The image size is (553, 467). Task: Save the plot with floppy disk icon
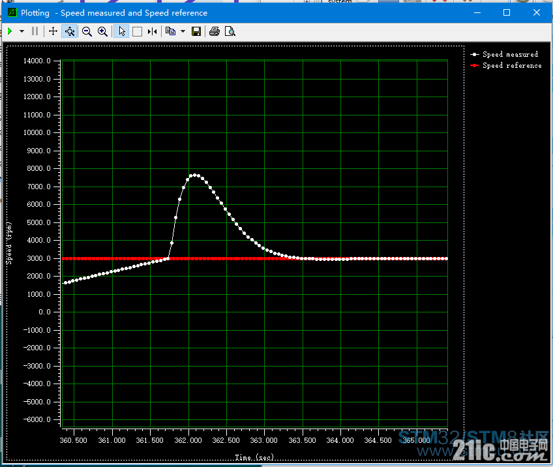[x=196, y=31]
